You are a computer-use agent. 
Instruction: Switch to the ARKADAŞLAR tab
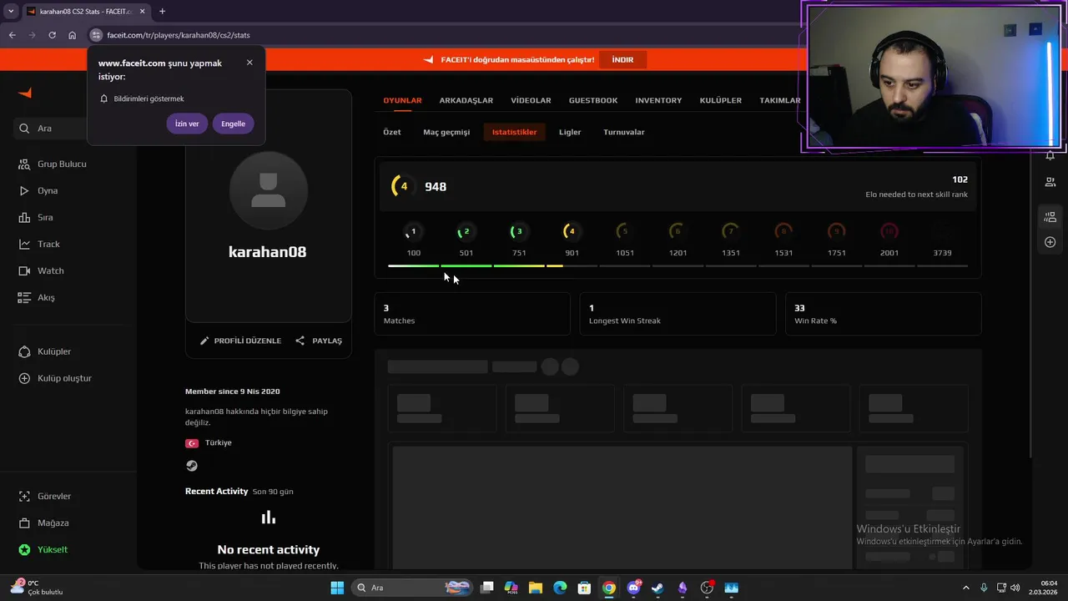[466, 100]
